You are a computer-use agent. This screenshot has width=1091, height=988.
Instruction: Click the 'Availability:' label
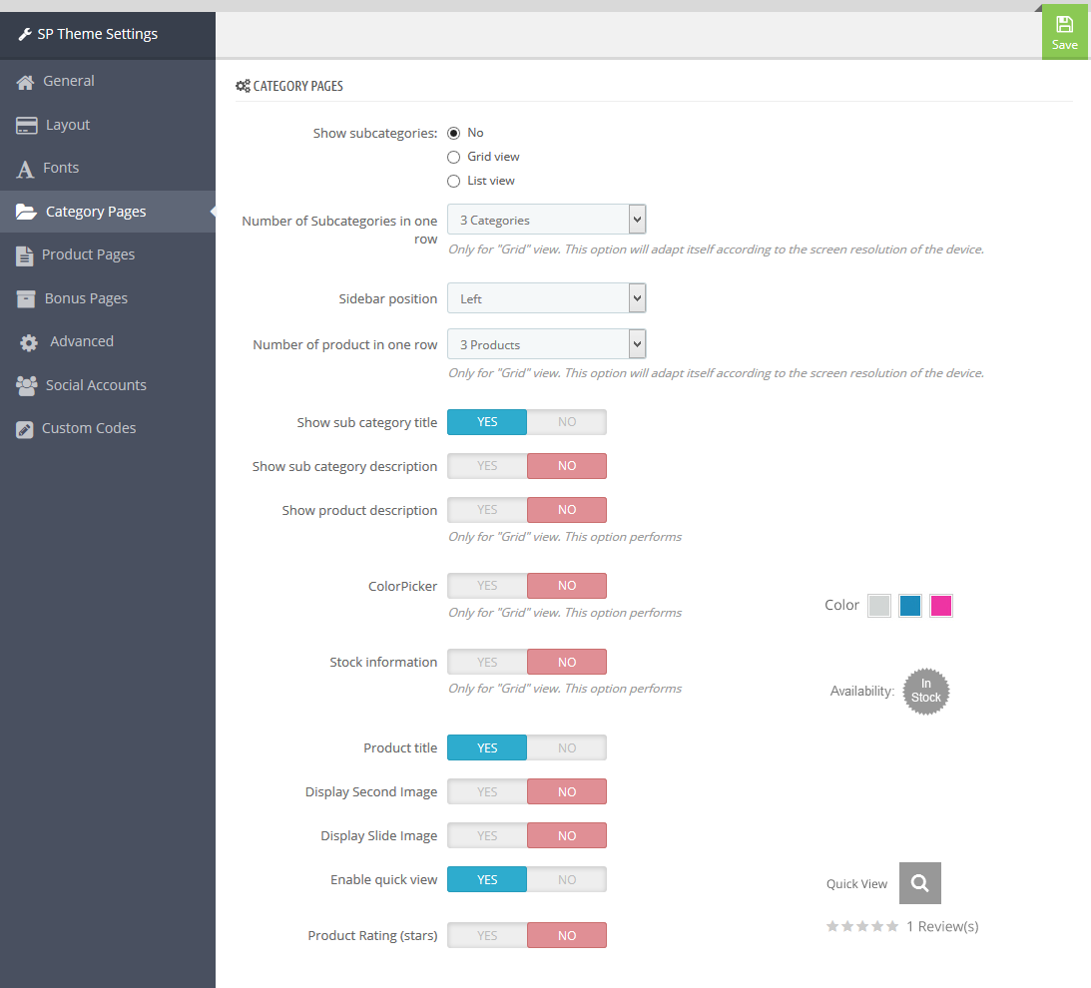[x=862, y=691]
